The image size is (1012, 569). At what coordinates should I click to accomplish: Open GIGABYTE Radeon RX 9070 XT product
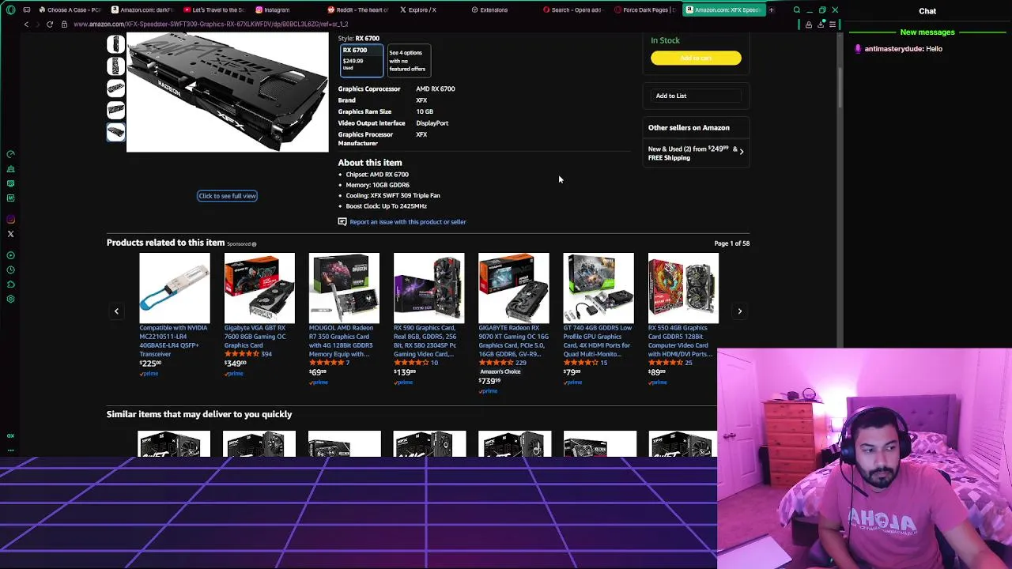tap(513, 341)
